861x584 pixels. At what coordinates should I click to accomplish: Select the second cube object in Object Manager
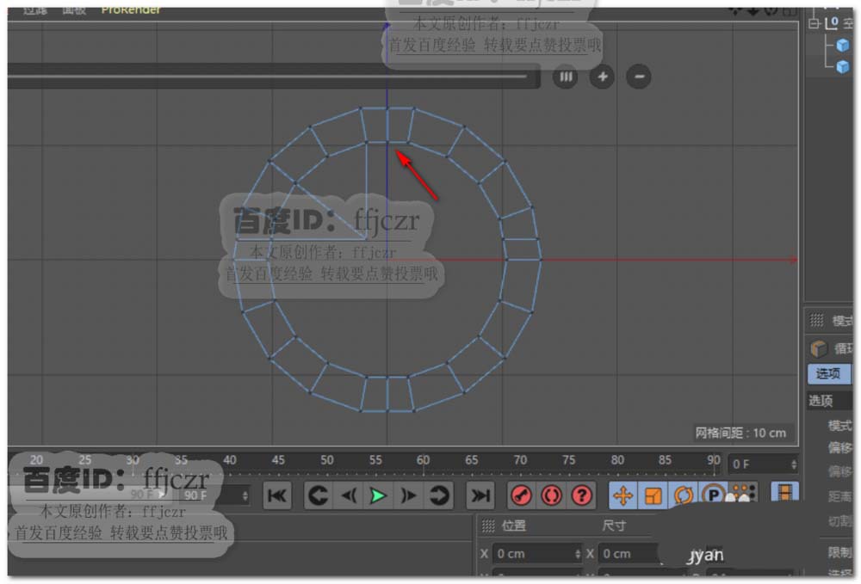click(842, 67)
